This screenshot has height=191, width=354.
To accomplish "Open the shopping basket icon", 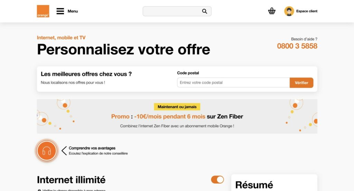I will (272, 11).
